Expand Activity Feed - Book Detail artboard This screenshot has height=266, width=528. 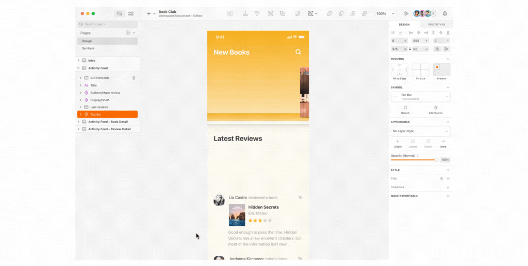pos(78,121)
